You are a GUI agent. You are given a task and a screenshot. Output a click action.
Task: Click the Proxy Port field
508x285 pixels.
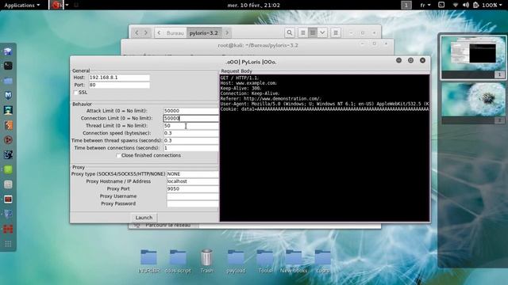click(x=192, y=188)
